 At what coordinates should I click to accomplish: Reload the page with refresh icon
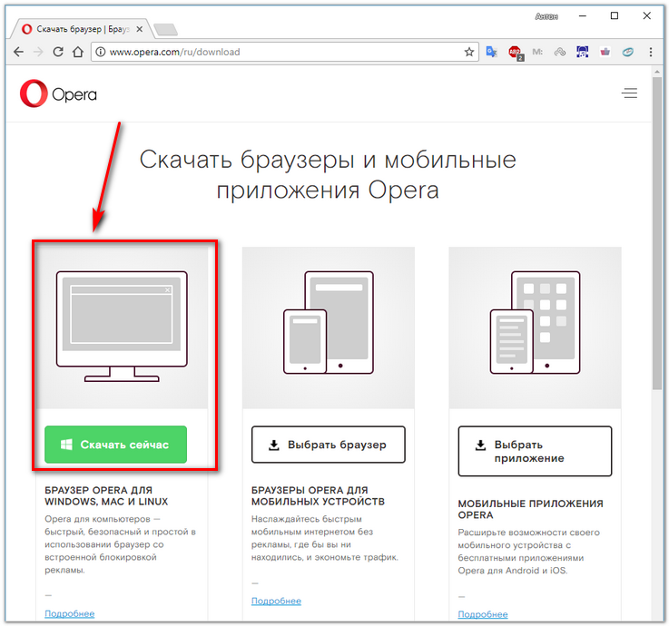(58, 52)
